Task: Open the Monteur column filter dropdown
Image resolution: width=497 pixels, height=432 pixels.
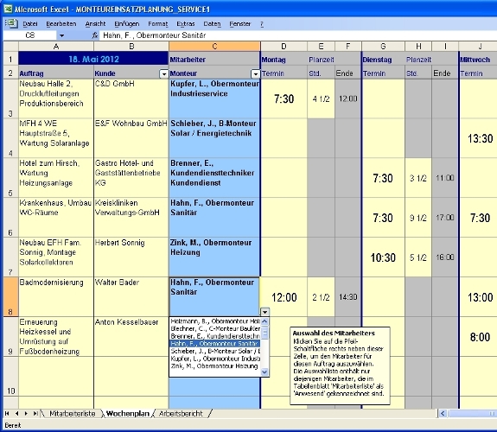Action: click(x=256, y=74)
